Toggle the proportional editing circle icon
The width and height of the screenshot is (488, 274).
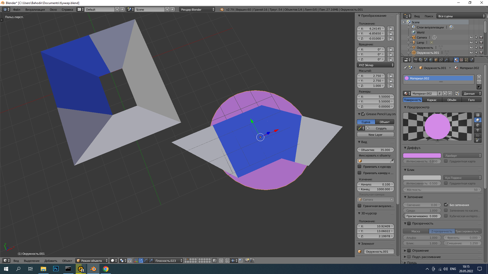(x=221, y=261)
